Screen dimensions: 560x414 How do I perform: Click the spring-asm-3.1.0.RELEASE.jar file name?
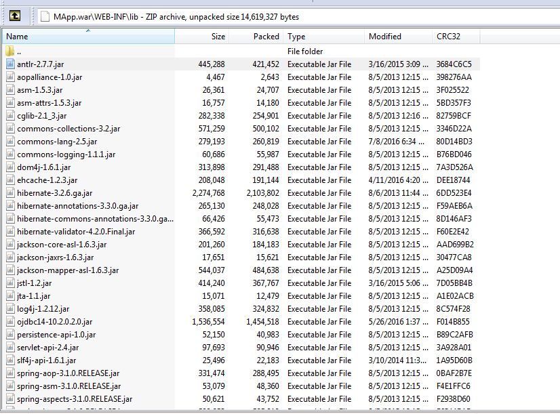pyautogui.click(x=69, y=386)
